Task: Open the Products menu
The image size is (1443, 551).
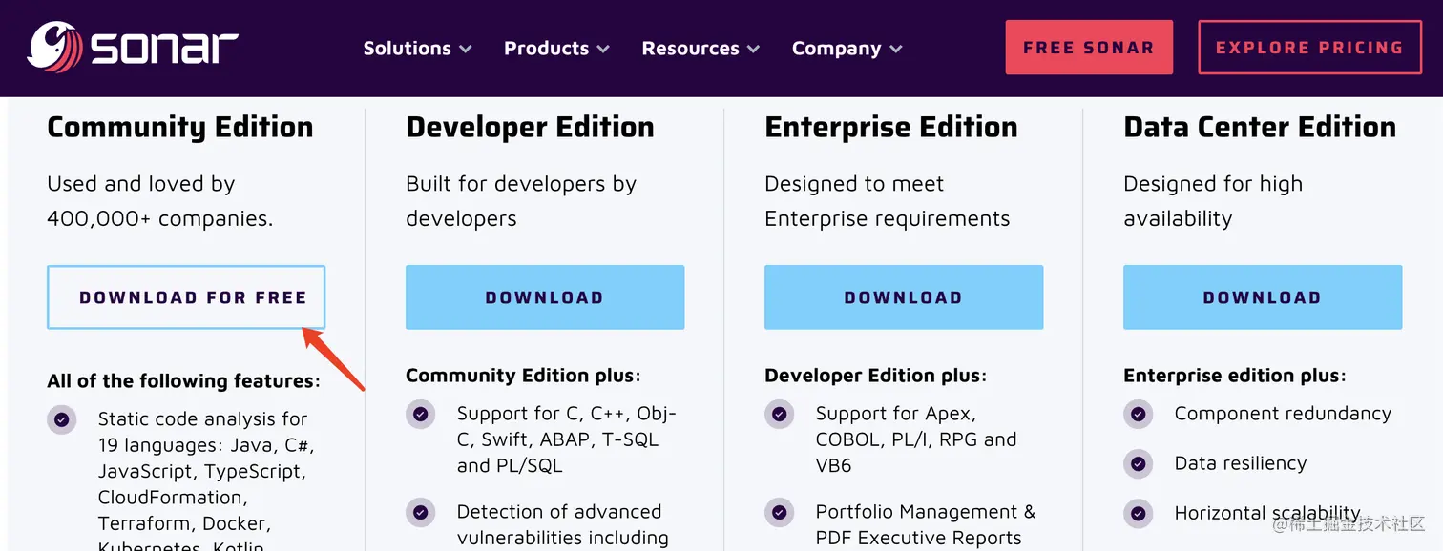Action: 556,49
